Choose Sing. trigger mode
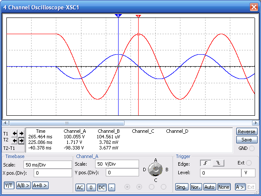This screenshot has width=261, height=196. pyautogui.click(x=182, y=187)
